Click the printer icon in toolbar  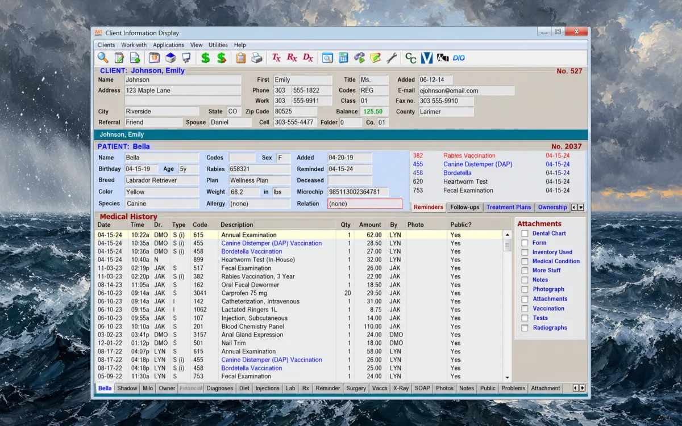(257, 58)
